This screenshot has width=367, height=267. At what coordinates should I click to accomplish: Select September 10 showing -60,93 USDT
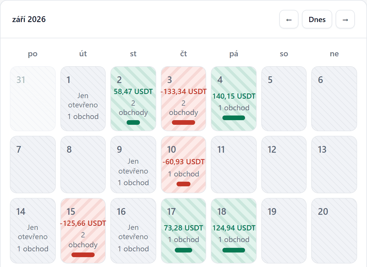[x=183, y=165]
